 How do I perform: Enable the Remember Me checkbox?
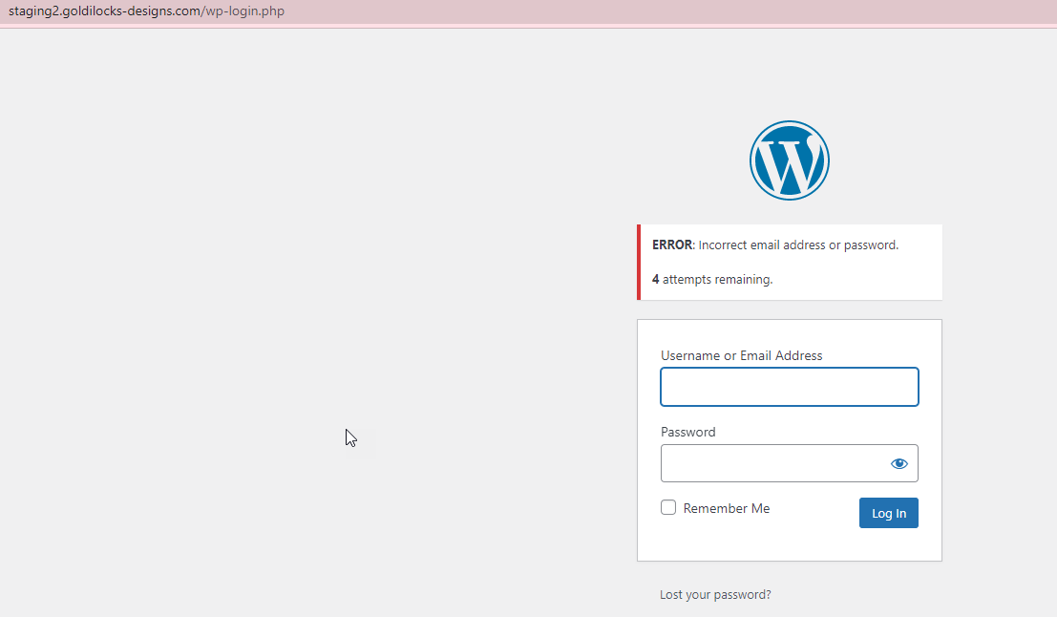(668, 508)
